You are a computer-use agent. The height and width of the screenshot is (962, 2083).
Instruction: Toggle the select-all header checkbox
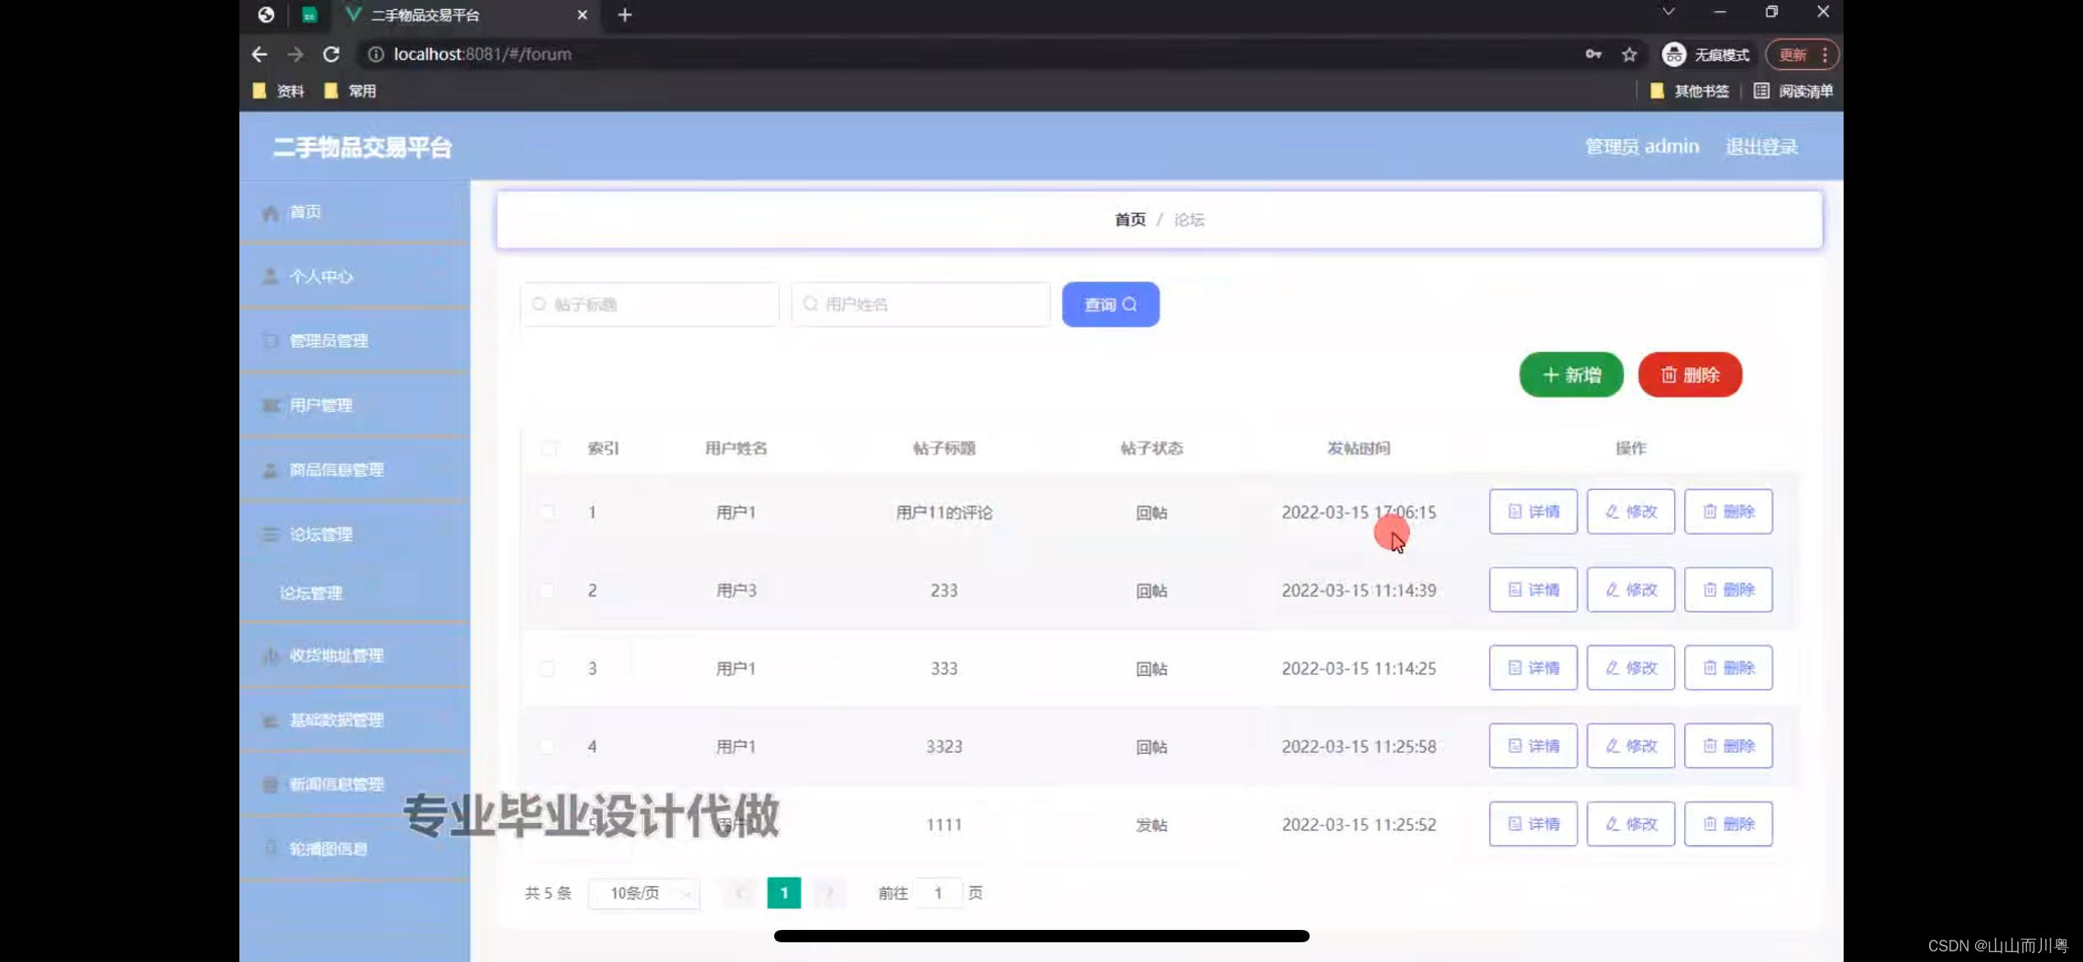coord(549,448)
